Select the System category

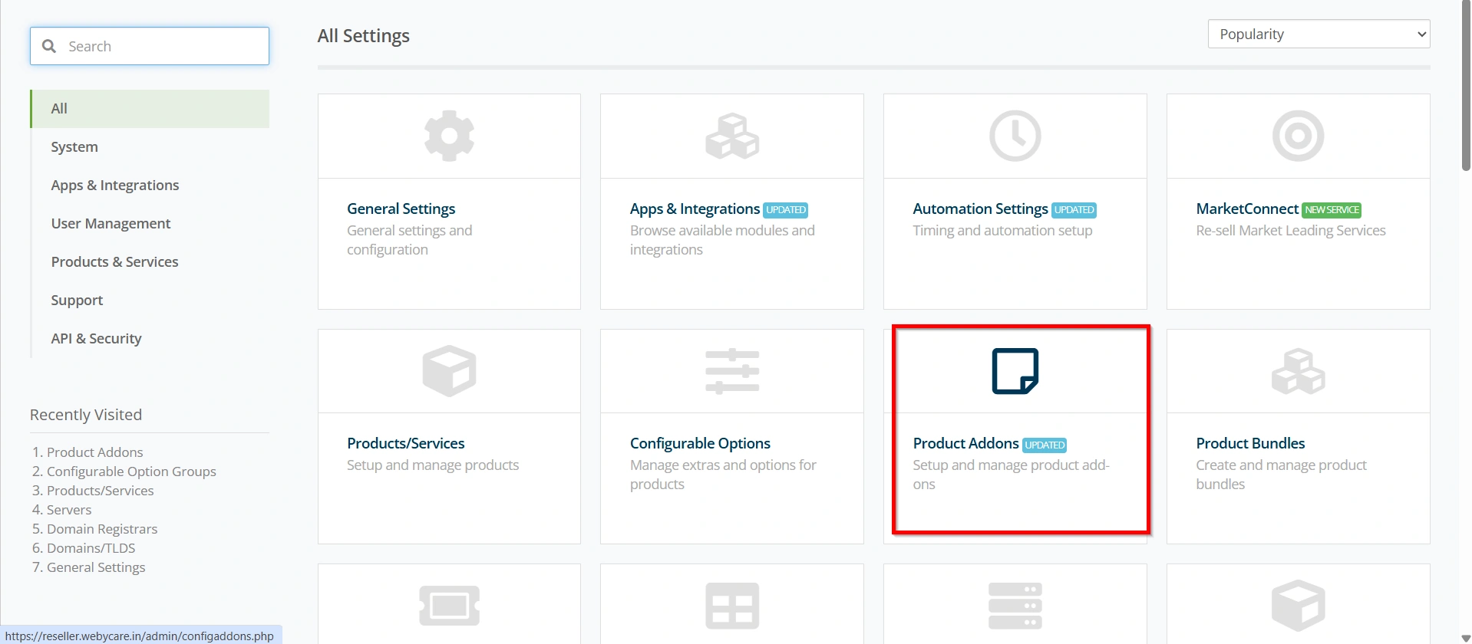pyautogui.click(x=74, y=147)
